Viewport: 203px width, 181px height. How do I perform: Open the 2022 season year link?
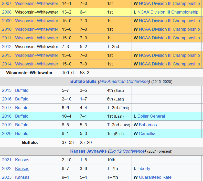7,168
